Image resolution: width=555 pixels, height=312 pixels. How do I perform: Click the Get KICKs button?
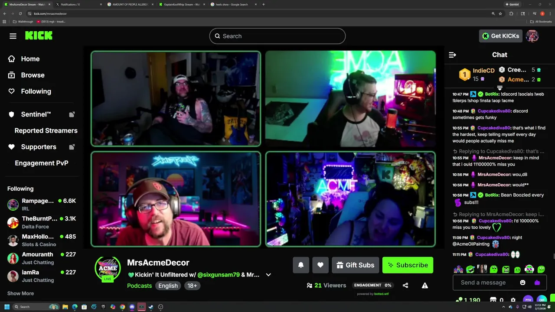(x=500, y=36)
